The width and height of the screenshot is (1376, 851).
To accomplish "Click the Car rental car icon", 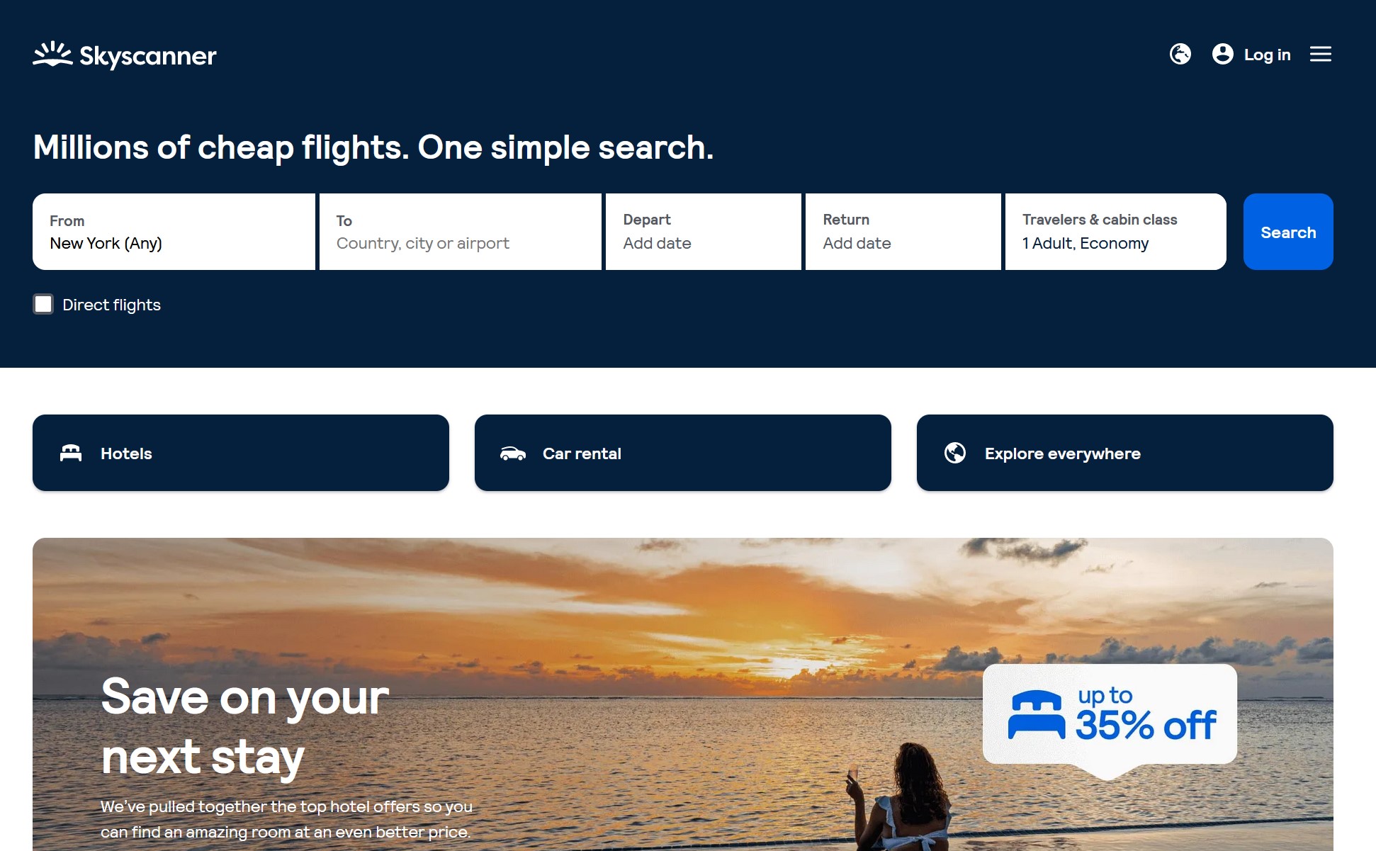I will point(512,452).
